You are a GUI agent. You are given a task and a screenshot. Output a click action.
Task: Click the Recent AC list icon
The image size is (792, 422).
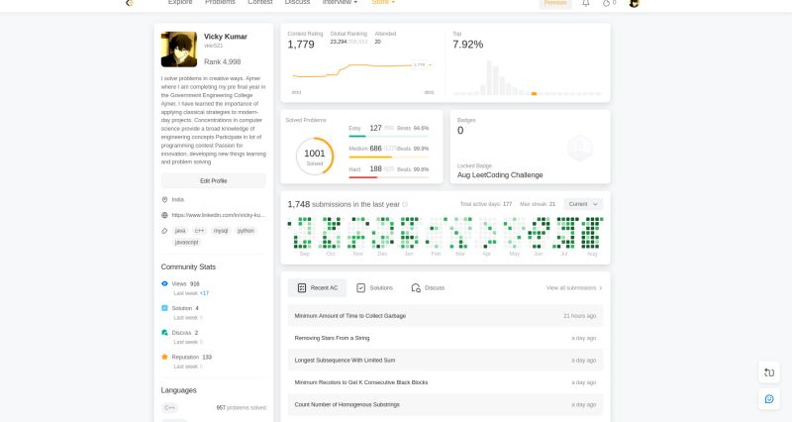click(x=302, y=287)
